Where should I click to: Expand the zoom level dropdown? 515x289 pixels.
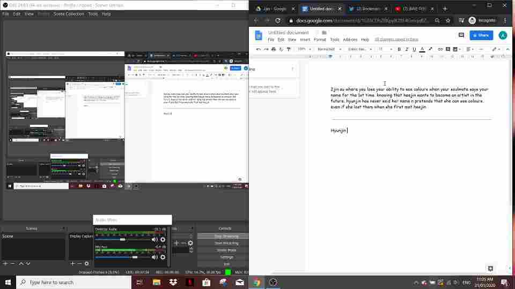click(304, 49)
